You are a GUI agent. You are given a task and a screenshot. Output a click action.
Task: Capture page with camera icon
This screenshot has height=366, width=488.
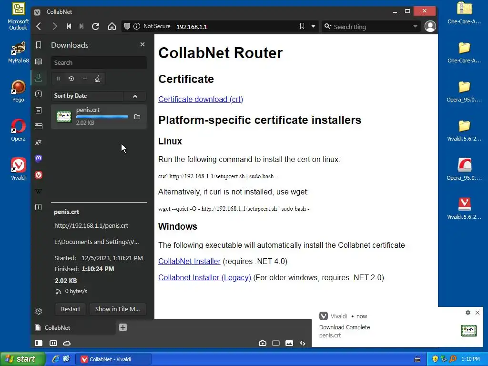pyautogui.click(x=263, y=343)
